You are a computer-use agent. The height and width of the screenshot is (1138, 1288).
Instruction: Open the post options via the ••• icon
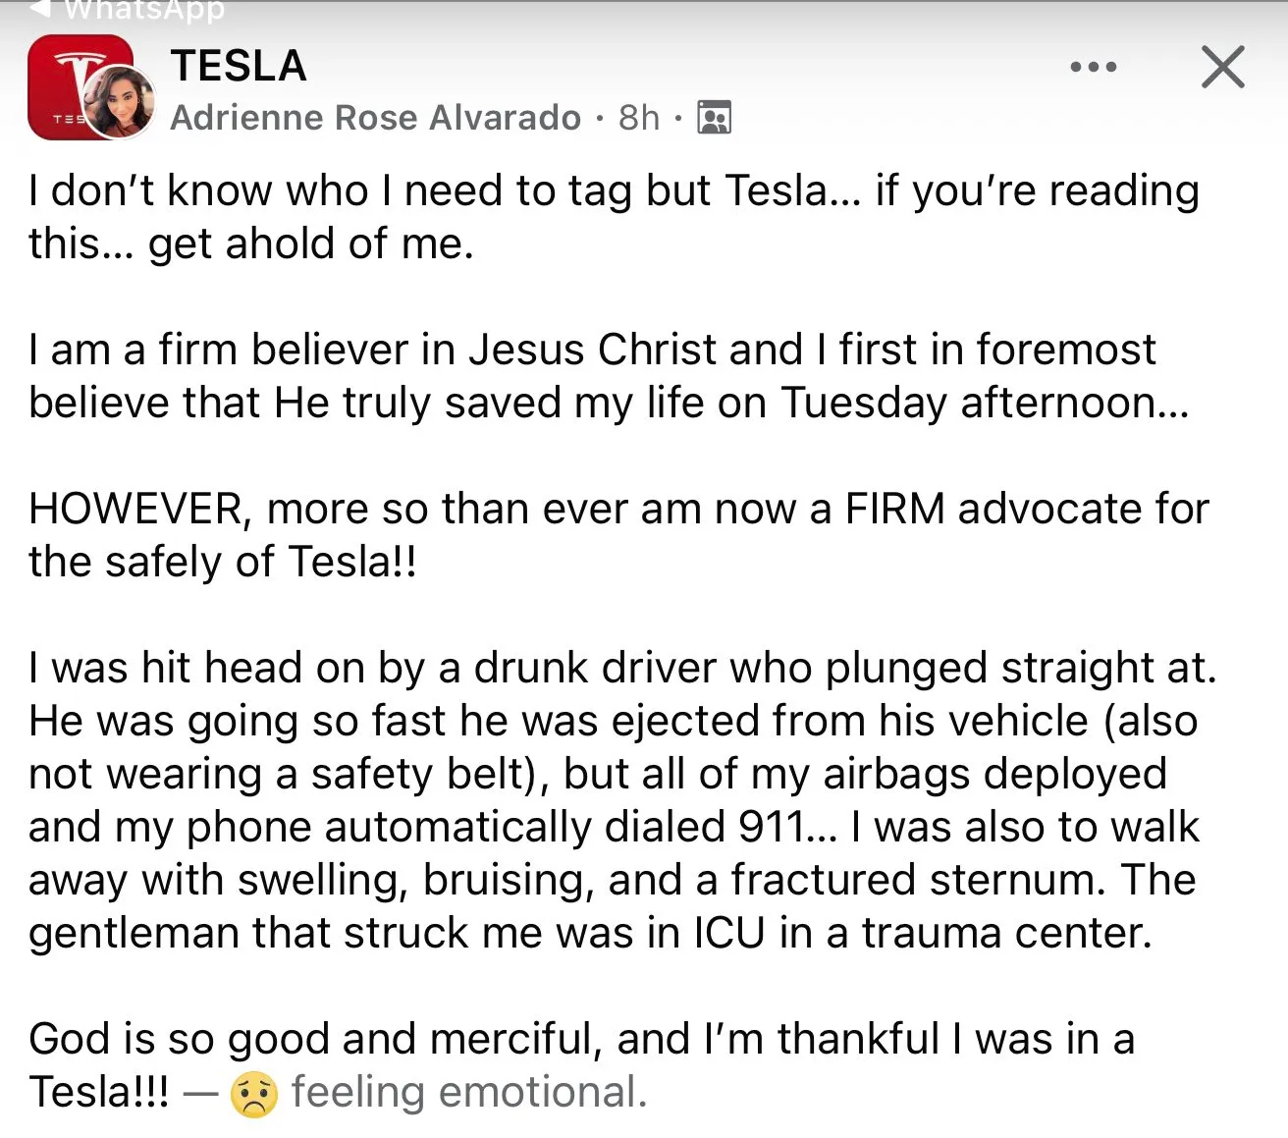(1093, 67)
